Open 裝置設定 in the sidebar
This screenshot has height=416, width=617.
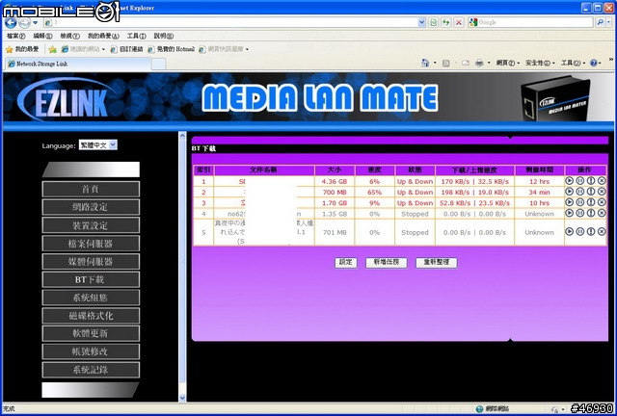pos(91,225)
